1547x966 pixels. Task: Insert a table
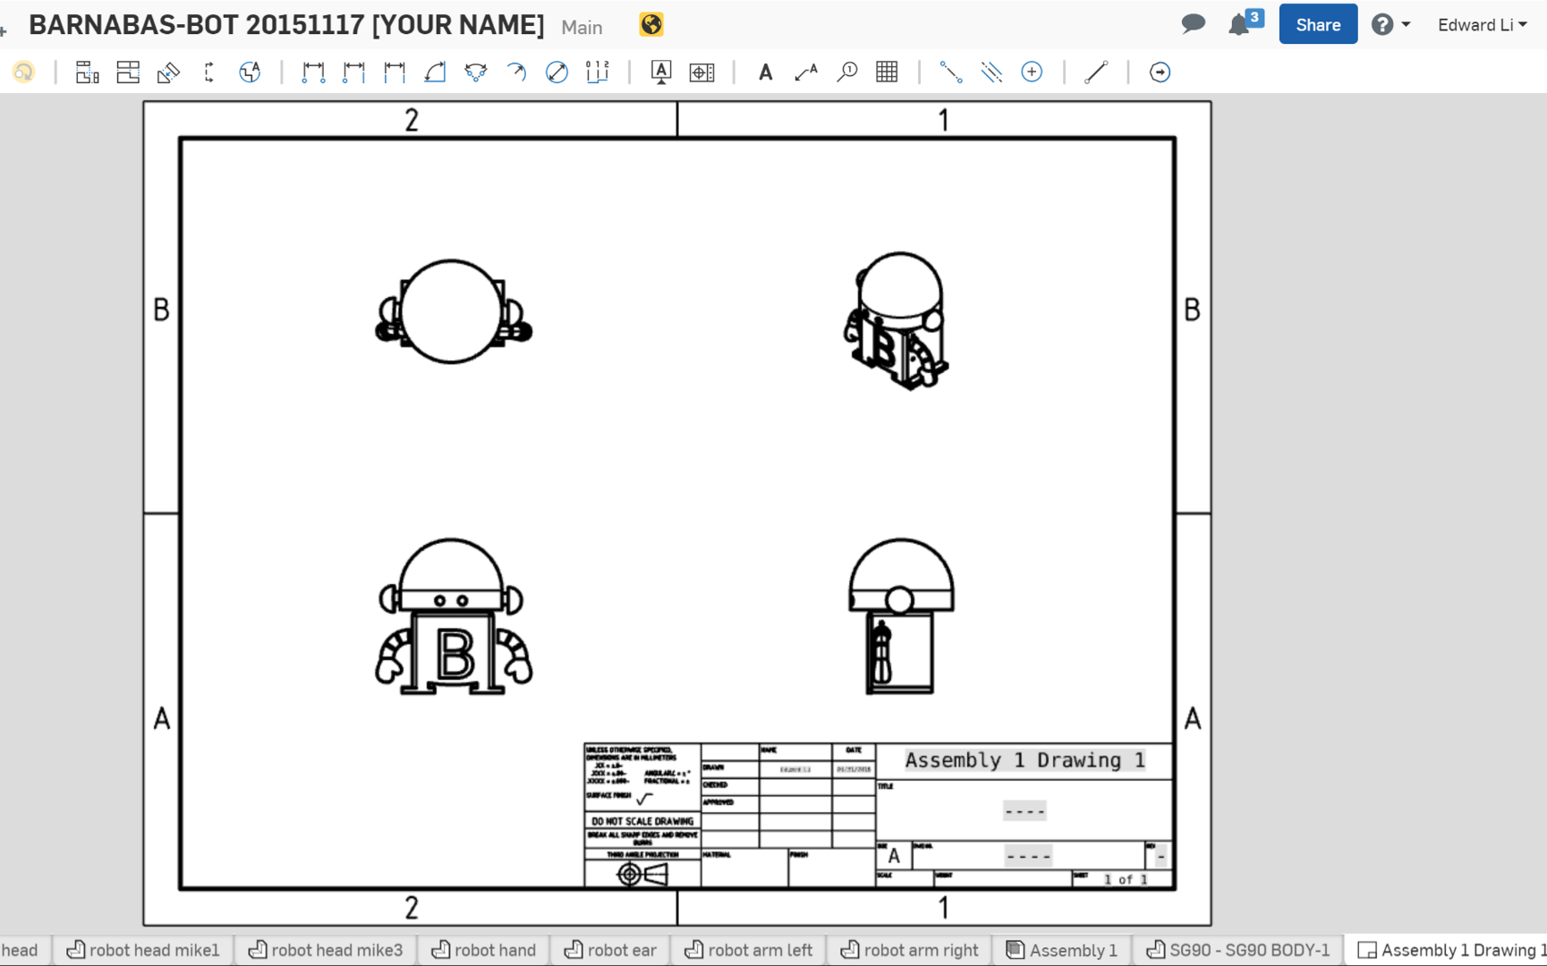click(887, 72)
